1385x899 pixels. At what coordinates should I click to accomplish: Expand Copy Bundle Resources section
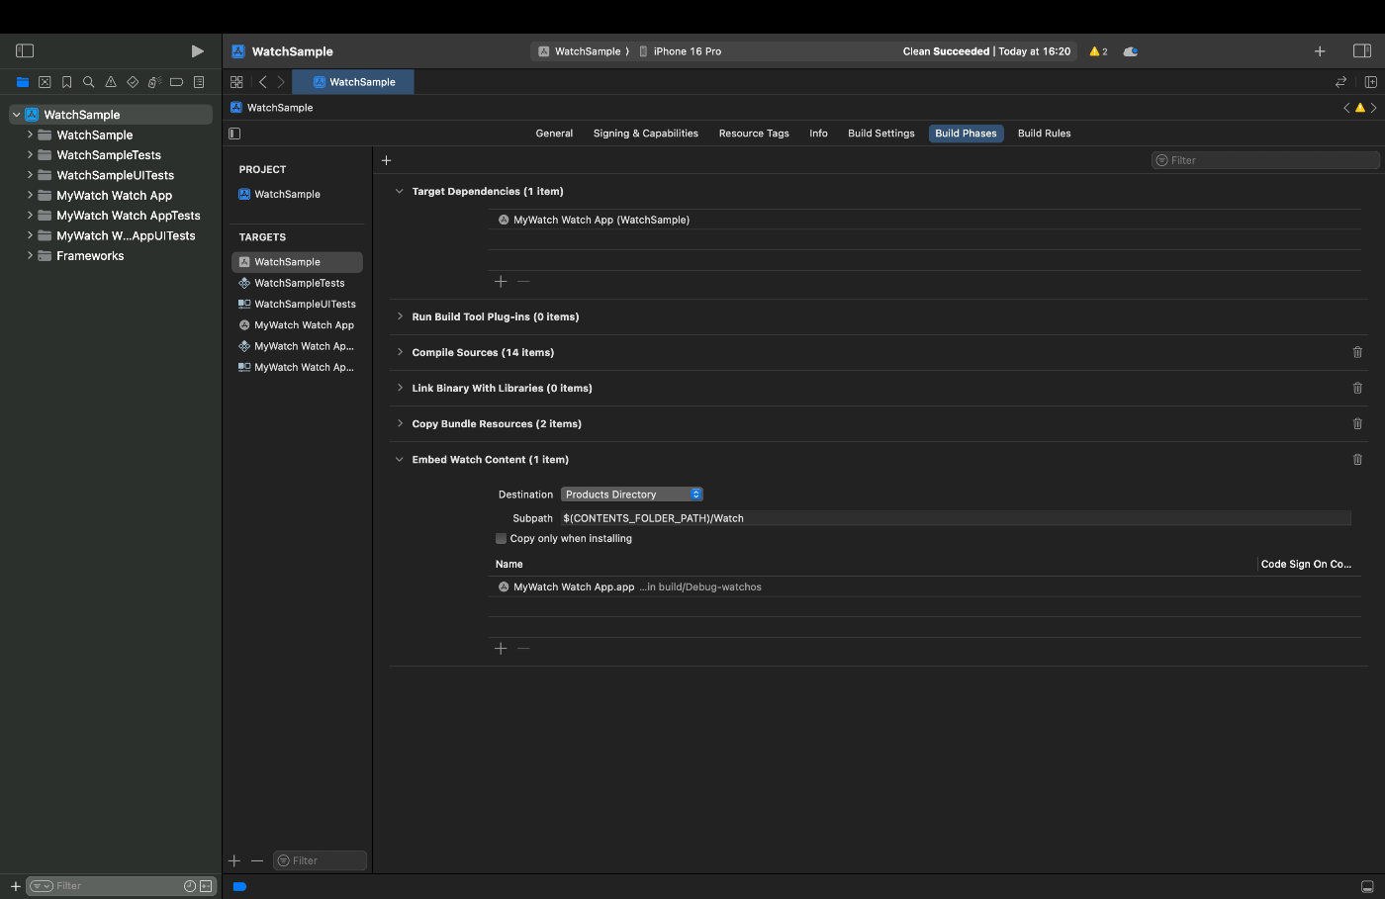coord(400,423)
